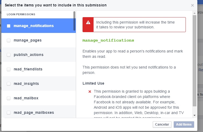The image size is (203, 132).
Task: Check the read_insights permission box
Action: [x=9, y=84]
